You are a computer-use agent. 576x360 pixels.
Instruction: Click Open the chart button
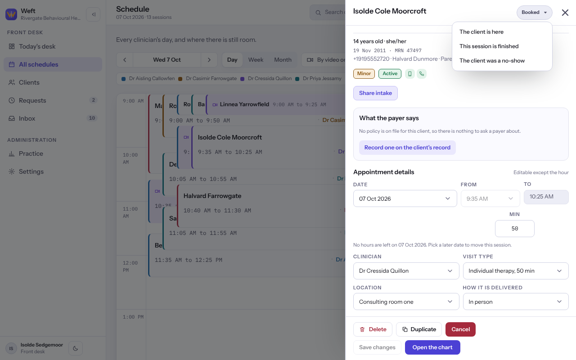[432, 347]
